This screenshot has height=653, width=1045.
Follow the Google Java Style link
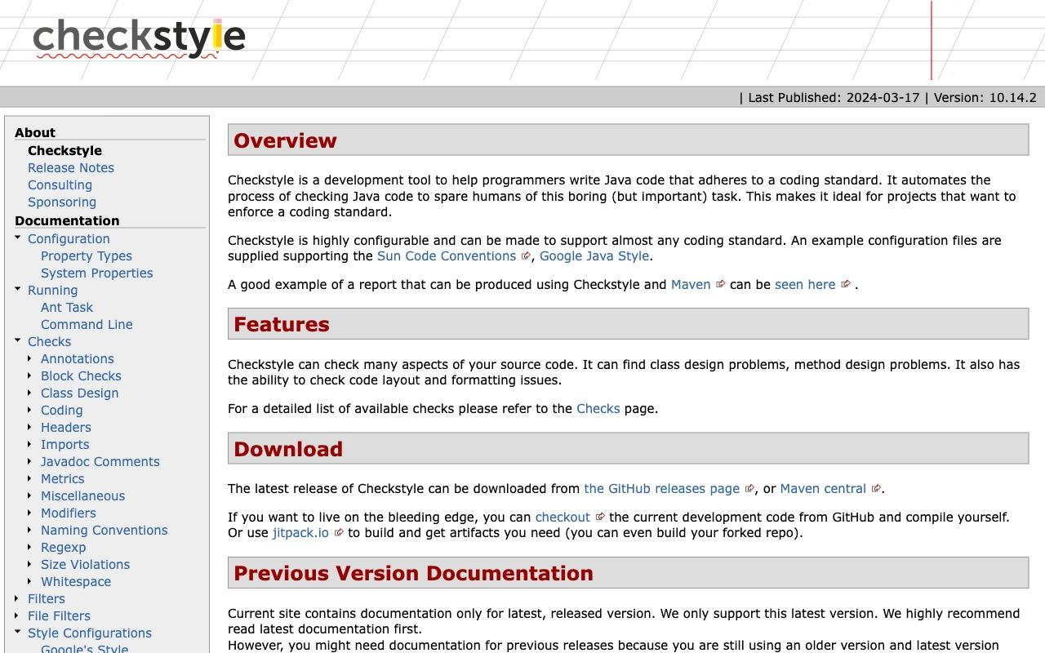pyautogui.click(x=594, y=256)
